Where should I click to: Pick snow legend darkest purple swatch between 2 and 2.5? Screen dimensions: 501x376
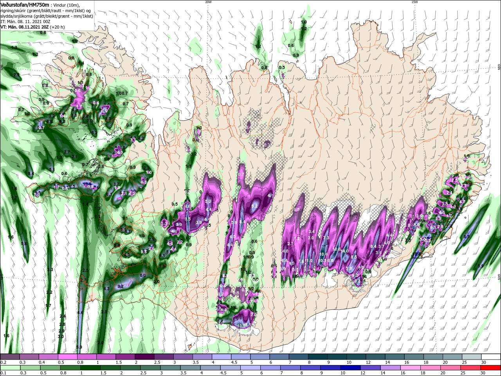tap(144, 357)
